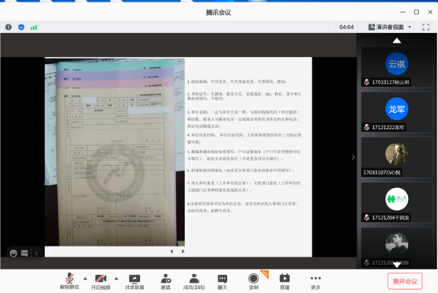Open the Members (165) list
Screen dimensions: 438x293
coord(194,282)
